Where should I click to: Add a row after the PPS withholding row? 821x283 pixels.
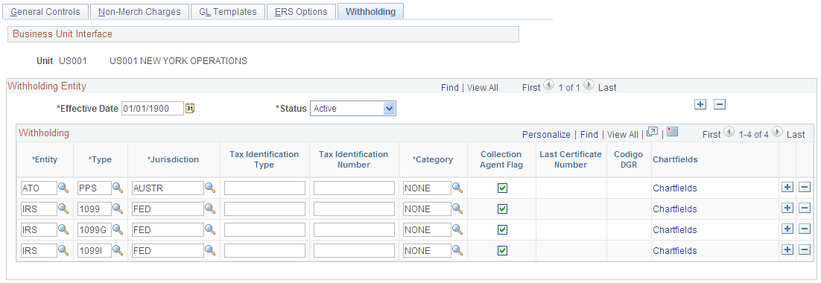787,188
